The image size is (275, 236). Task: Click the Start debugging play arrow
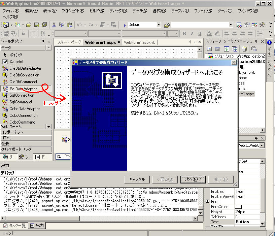[x=125, y=25]
